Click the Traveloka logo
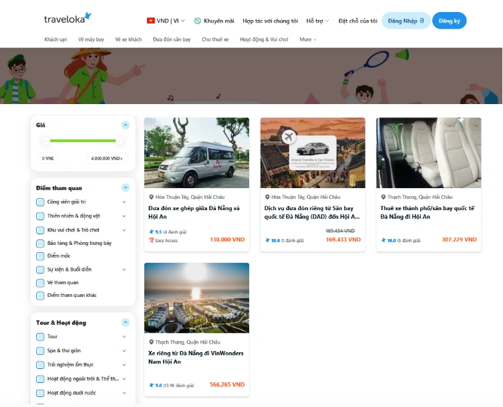Image resolution: width=503 pixels, height=407 pixels. 67,19
